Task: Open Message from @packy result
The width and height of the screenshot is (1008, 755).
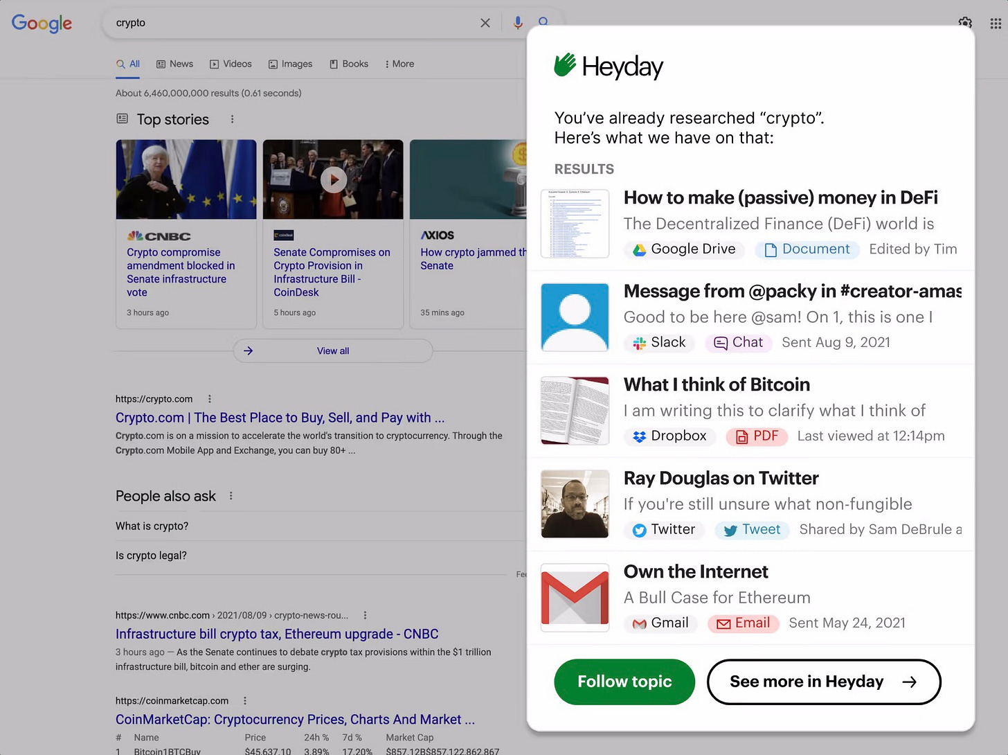Action: tap(792, 292)
